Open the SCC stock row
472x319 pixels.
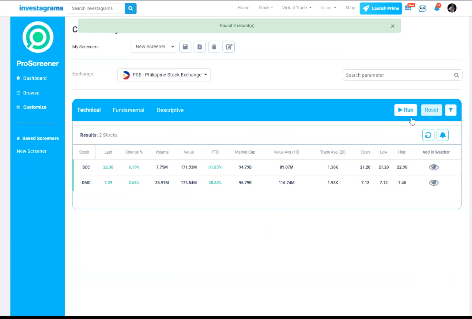267,167
